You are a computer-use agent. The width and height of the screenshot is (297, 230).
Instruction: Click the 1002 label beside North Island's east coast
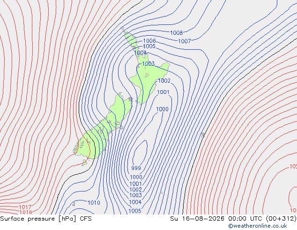(164, 81)
